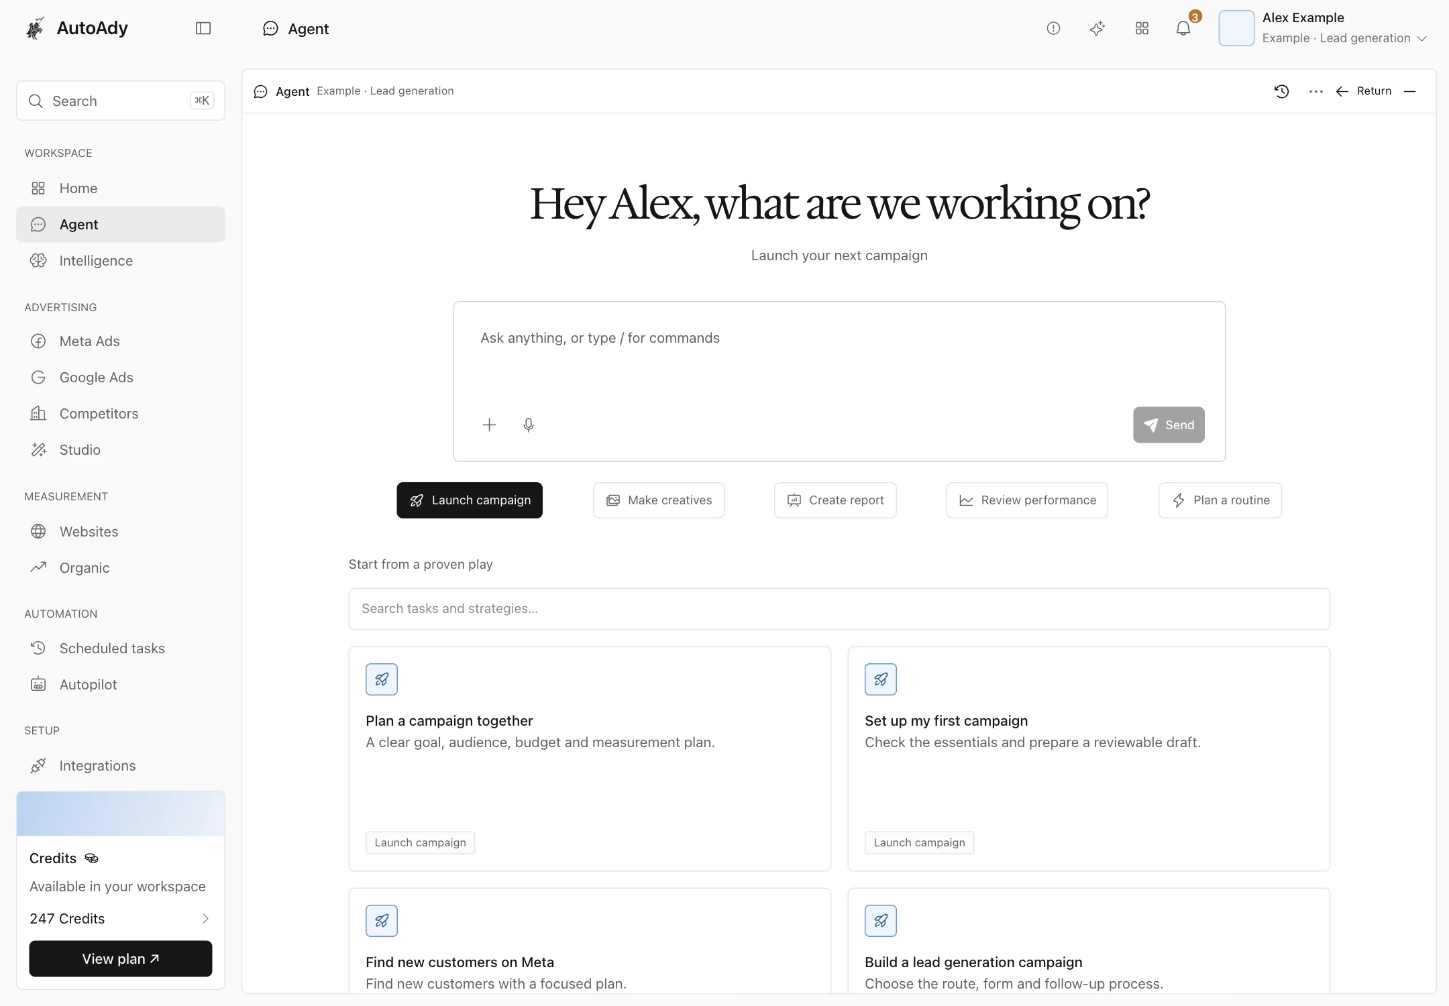Image resolution: width=1449 pixels, height=1006 pixels.
Task: Select the Review performance chip
Action: [1027, 500]
